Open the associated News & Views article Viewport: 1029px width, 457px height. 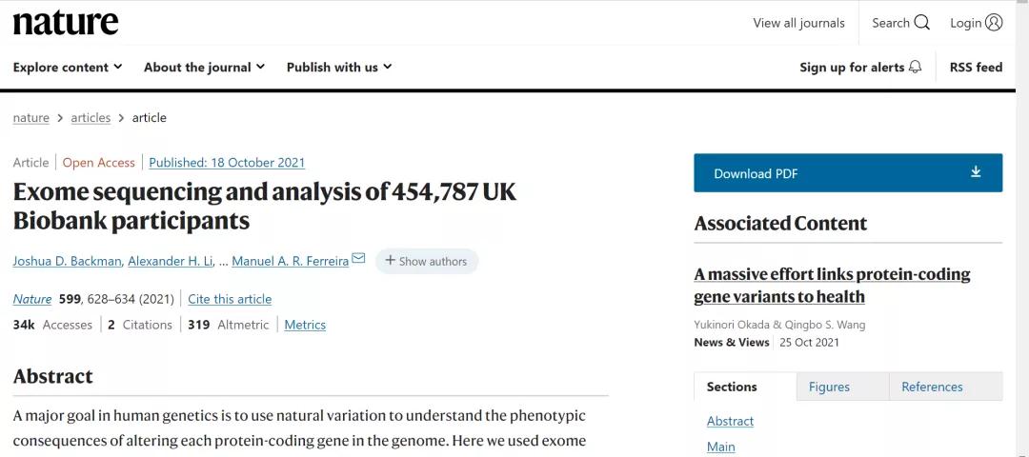click(x=832, y=285)
